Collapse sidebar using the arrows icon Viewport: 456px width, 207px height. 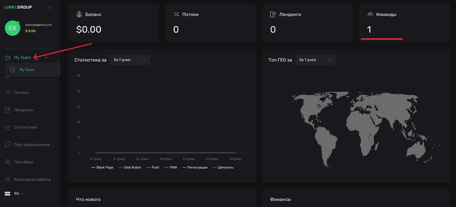[x=50, y=7]
